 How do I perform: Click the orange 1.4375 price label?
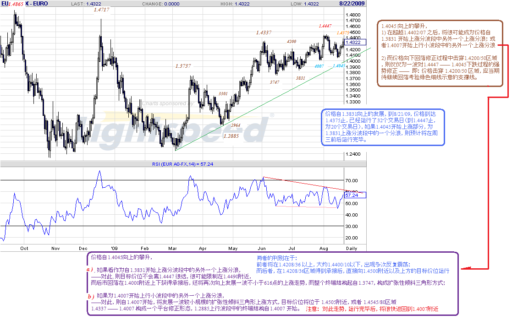(343, 33)
